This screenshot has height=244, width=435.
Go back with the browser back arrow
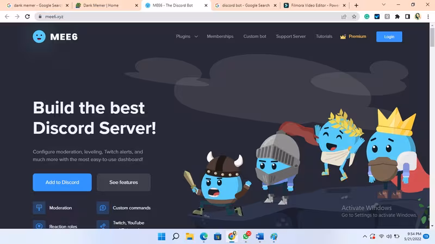[7, 17]
